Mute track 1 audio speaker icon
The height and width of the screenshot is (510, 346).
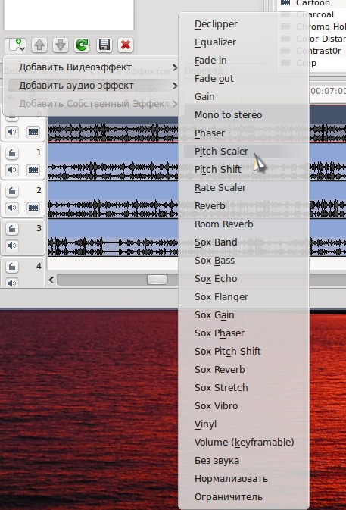(x=12, y=170)
